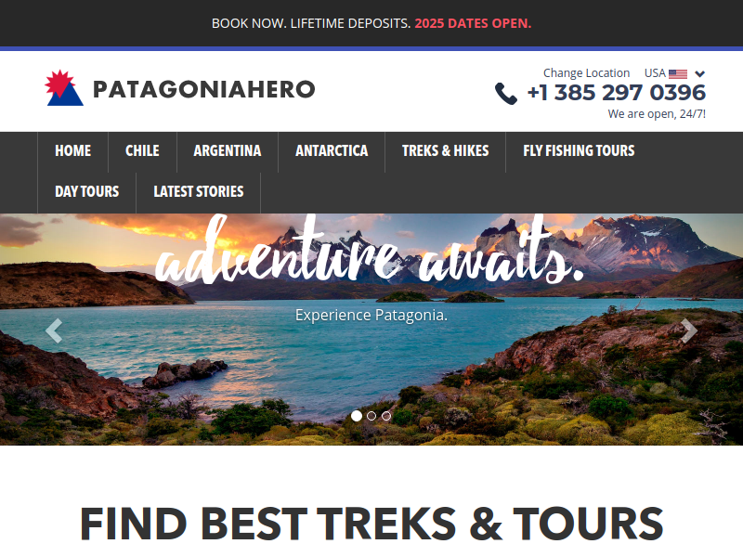
Task: Click the Change Location label
Action: 586,73
